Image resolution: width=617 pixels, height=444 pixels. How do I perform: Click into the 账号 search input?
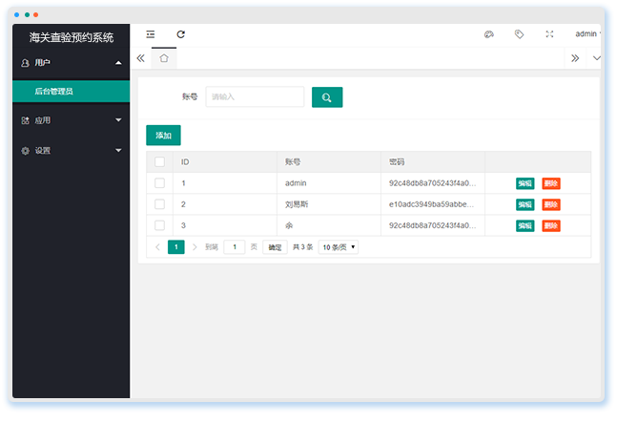pyautogui.click(x=255, y=97)
